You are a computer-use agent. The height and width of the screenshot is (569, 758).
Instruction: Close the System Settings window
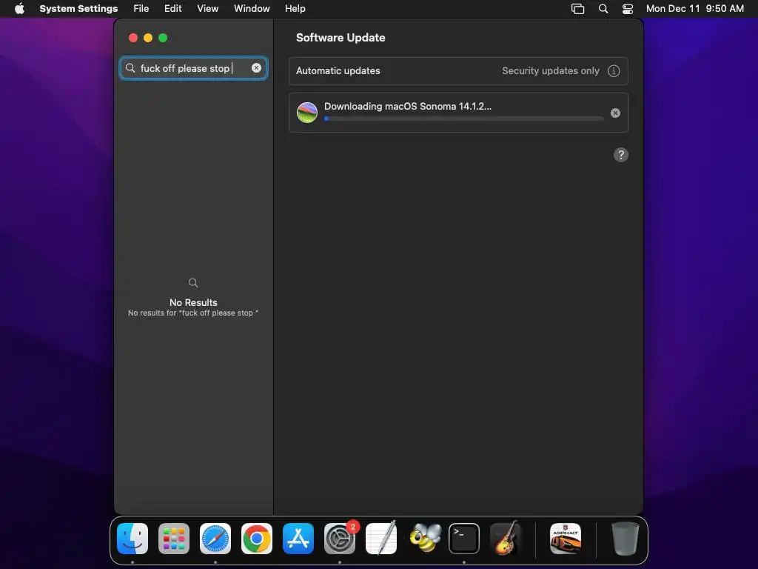click(133, 38)
